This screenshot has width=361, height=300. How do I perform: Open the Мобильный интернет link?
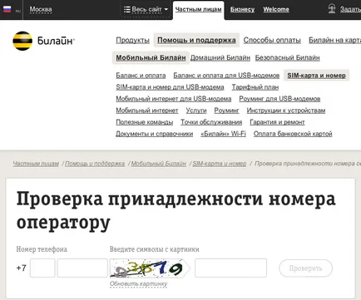click(x=147, y=111)
